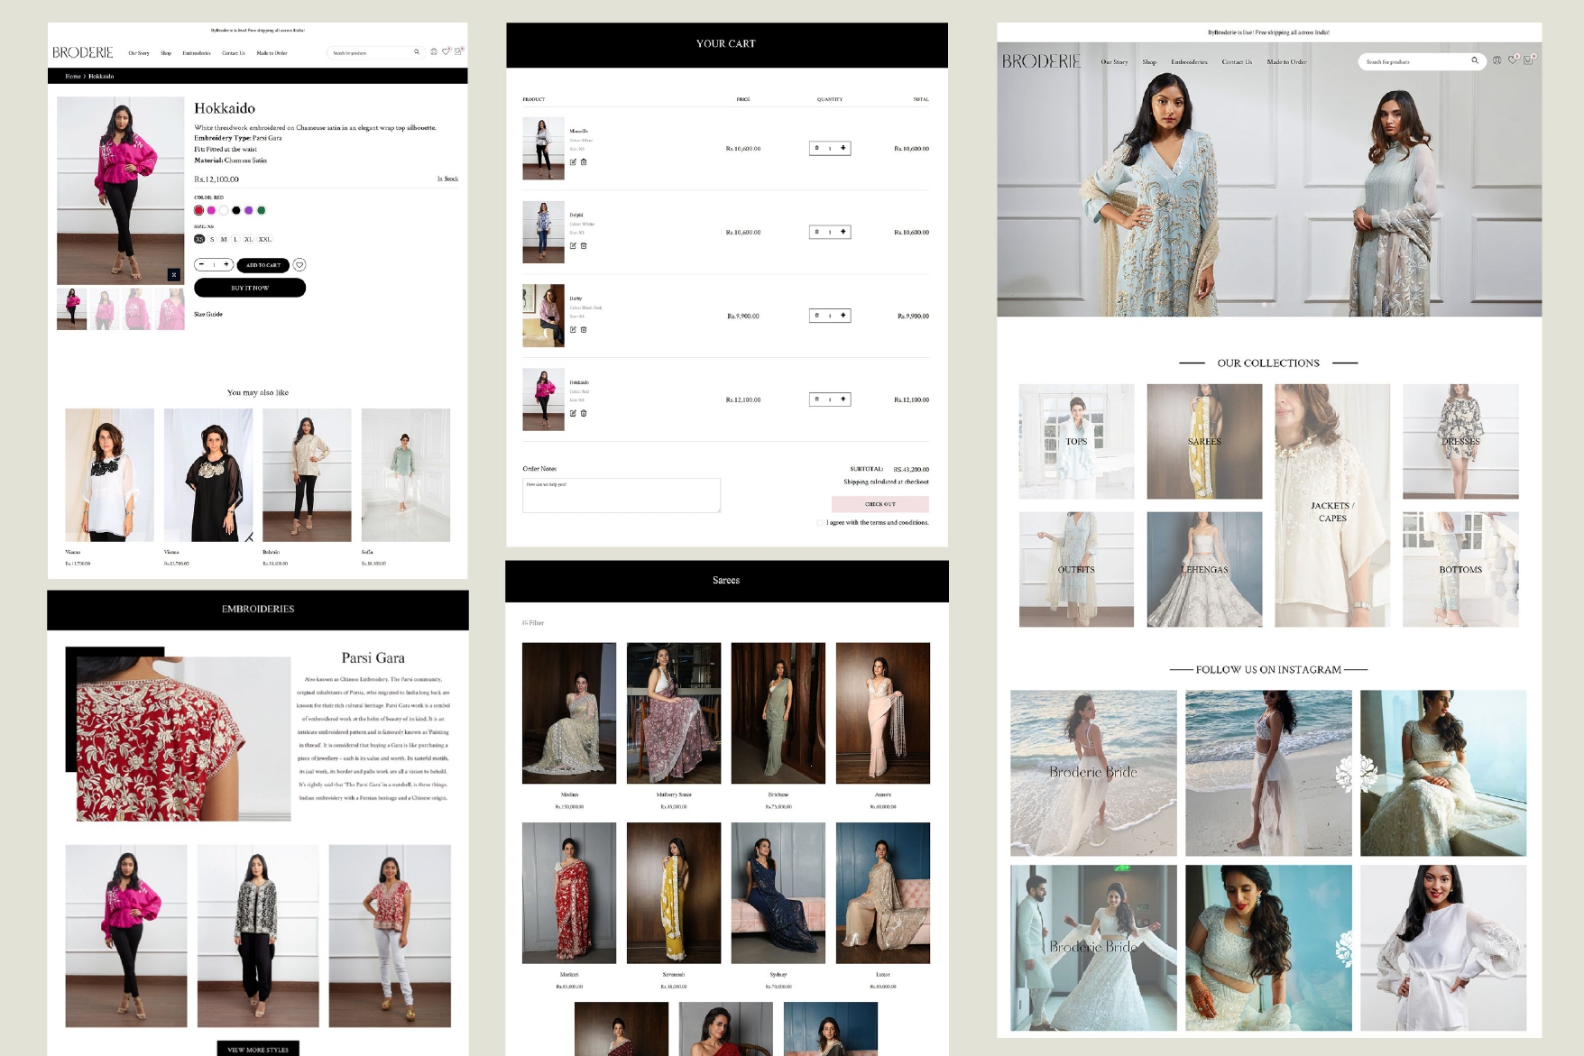This screenshot has width=1584, height=1056.
Task: Open the account icon in homepage header
Action: [x=1497, y=60]
